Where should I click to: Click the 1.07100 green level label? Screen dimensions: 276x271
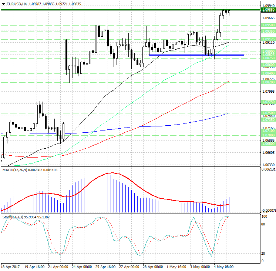coord(268,131)
